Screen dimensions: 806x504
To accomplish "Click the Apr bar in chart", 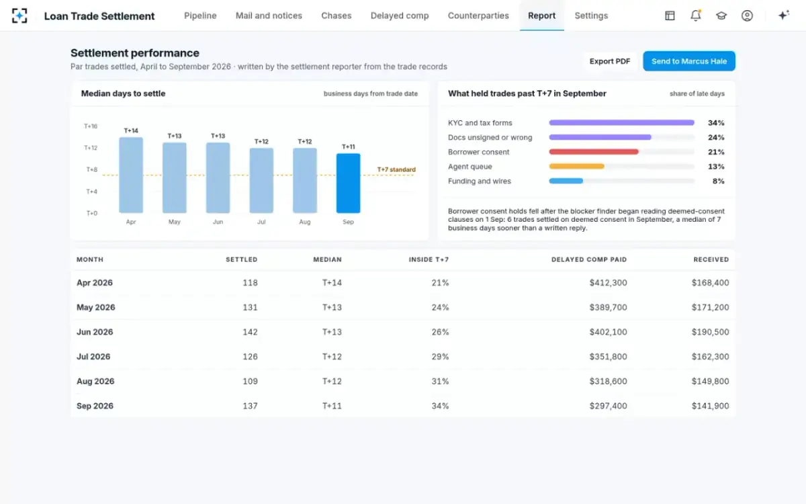I will tap(131, 175).
